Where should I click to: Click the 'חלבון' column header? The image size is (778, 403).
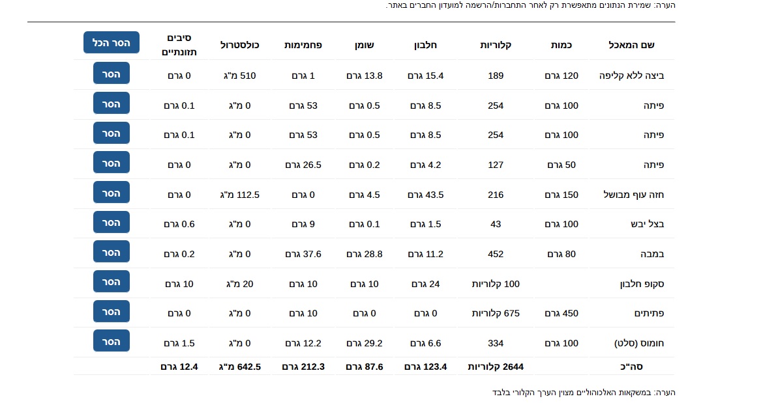(425, 45)
